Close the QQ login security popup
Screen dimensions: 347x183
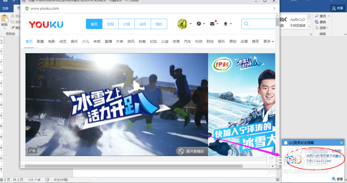coord(341,143)
